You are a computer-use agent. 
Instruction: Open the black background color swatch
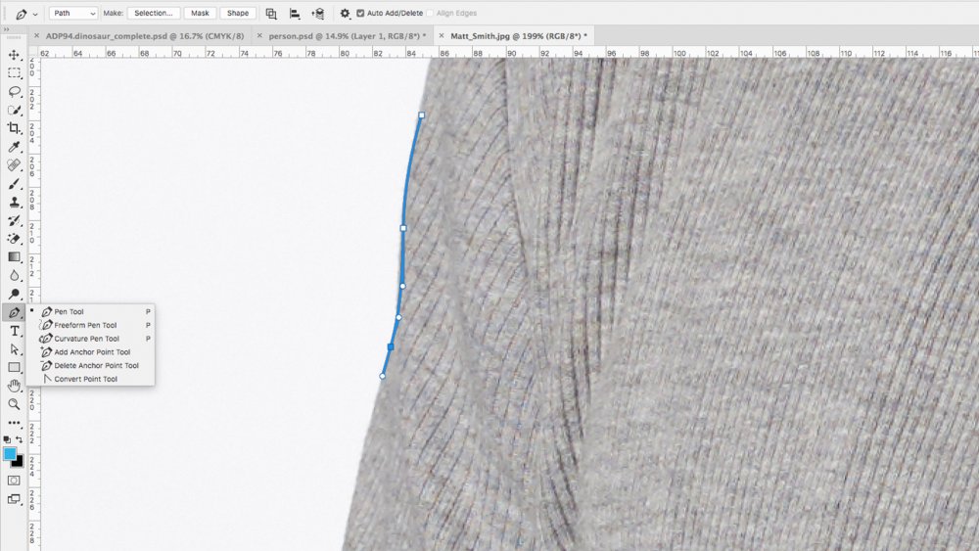tap(19, 462)
